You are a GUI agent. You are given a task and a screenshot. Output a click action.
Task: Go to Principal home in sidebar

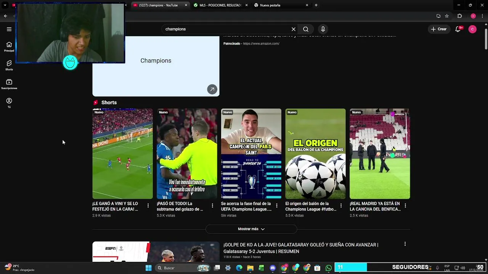9,47
